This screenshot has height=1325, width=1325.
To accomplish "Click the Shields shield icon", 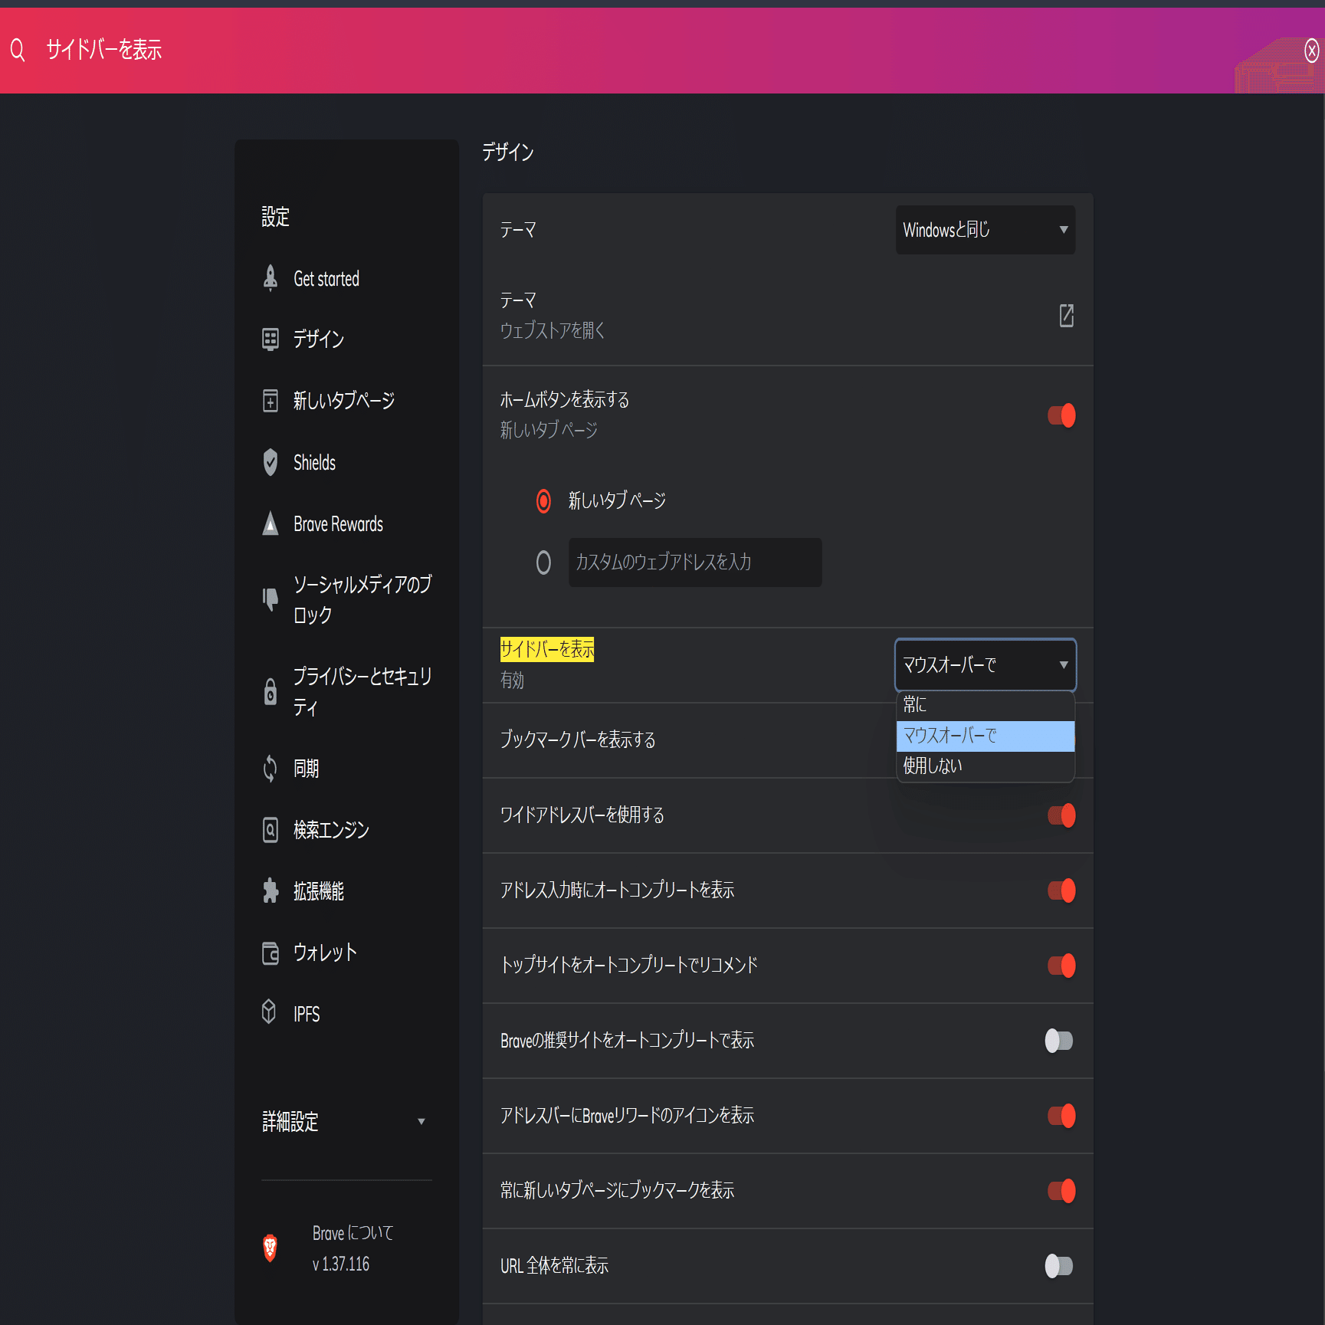I will click(271, 462).
